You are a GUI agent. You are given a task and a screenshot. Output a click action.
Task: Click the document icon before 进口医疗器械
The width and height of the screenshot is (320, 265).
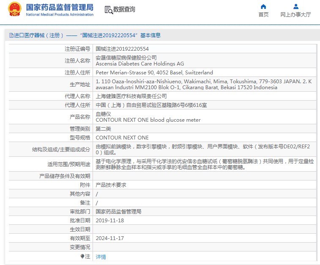coord(11,36)
